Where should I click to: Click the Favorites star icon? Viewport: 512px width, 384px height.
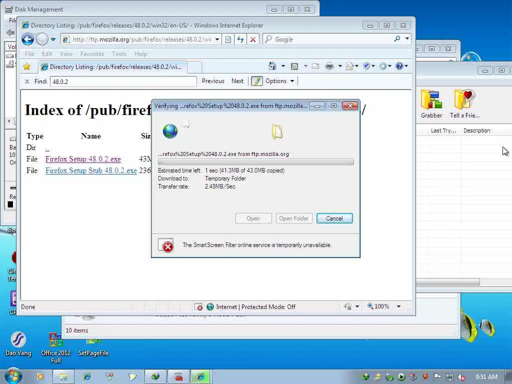(27, 66)
